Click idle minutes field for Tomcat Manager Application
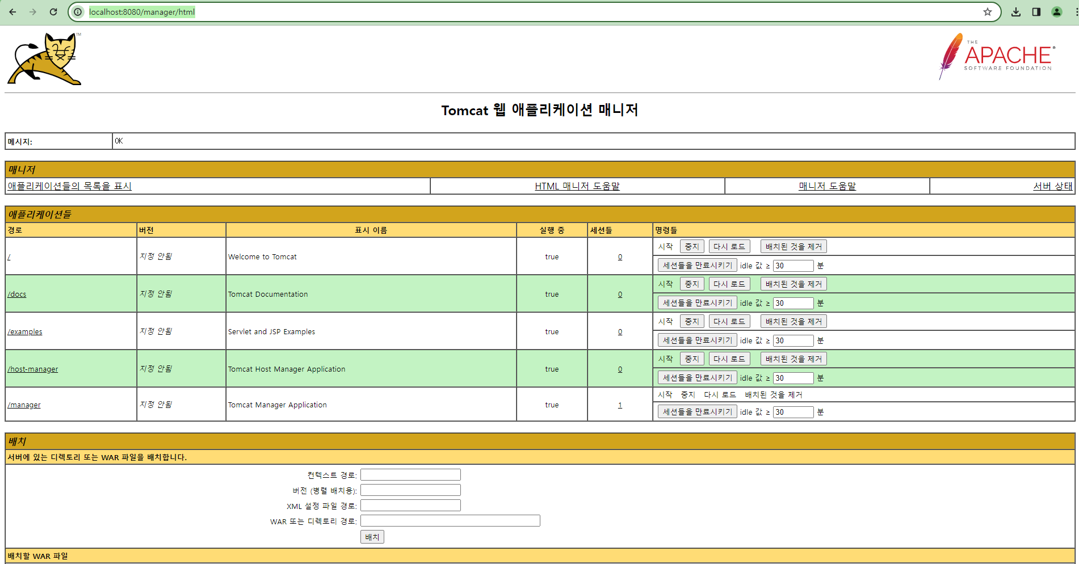Viewport: 1079px width, 564px height. pyautogui.click(x=793, y=412)
